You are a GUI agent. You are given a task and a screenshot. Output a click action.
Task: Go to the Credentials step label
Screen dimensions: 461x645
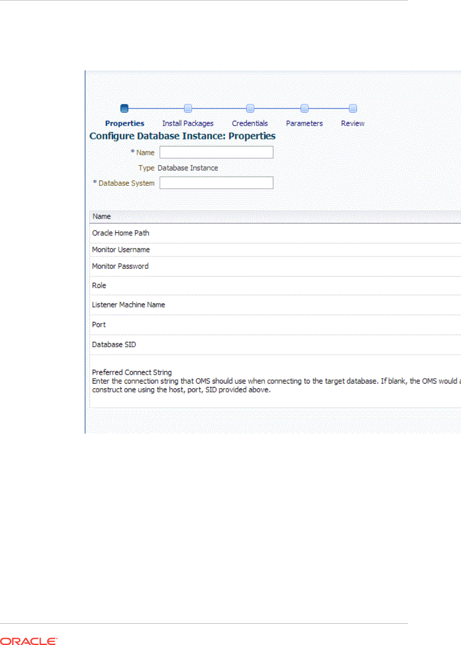coord(250,123)
